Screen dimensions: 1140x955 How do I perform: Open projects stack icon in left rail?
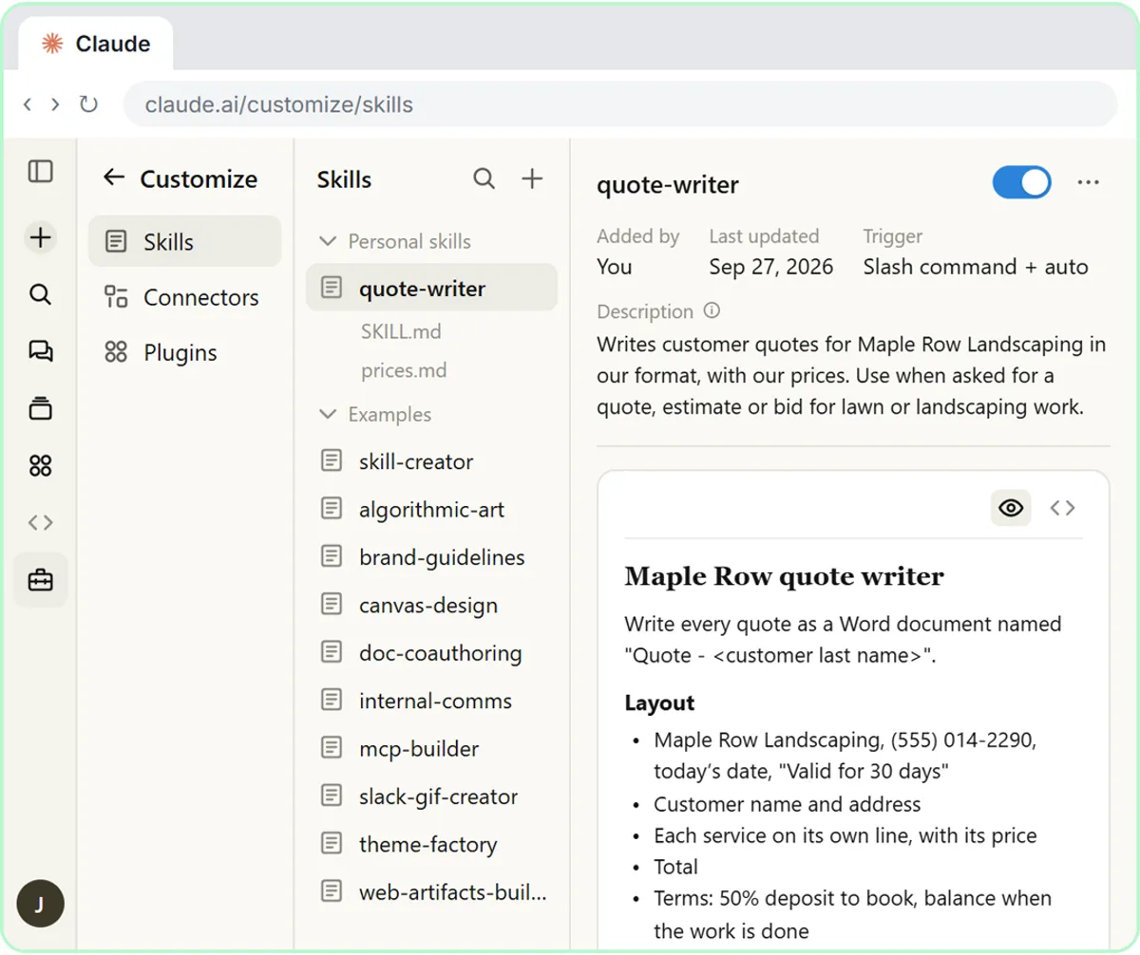[x=40, y=409]
